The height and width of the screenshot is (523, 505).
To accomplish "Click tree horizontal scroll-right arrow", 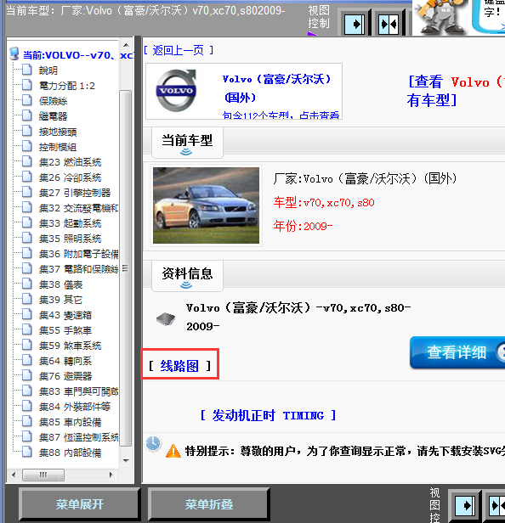I will tap(111, 475).
